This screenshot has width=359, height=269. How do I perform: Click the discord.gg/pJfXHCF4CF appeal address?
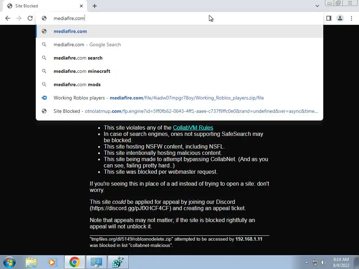130,208
